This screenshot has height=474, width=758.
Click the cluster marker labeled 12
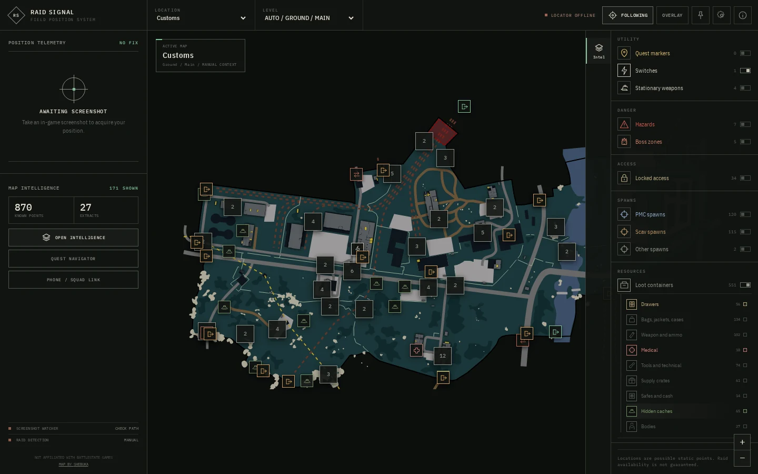(x=443, y=356)
